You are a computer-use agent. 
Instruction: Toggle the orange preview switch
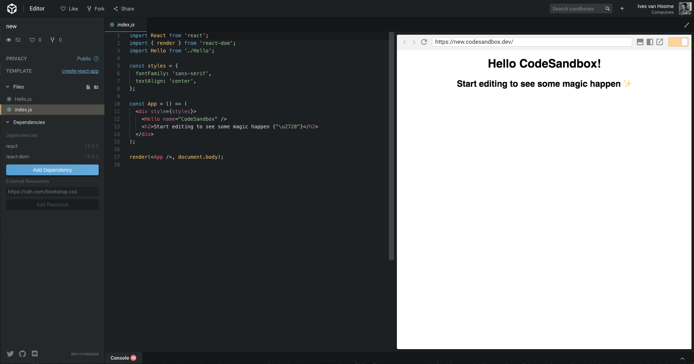[x=678, y=42]
